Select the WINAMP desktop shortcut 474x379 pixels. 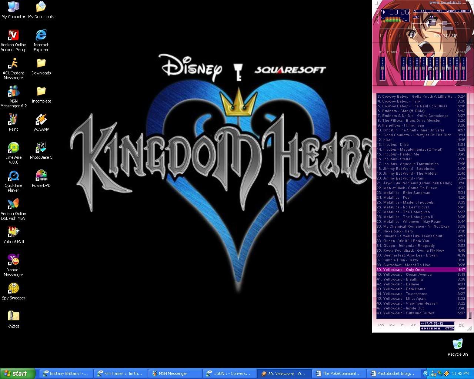[x=41, y=123]
